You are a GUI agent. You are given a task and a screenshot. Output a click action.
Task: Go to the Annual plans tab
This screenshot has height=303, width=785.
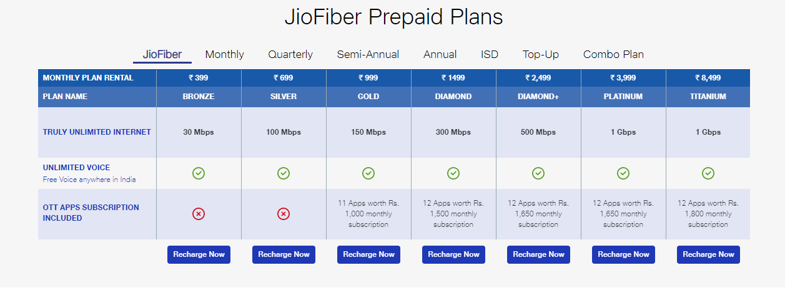click(x=440, y=54)
